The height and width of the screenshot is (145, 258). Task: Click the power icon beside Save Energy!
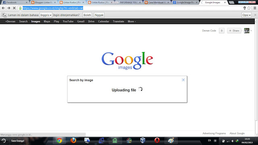(x=4, y=141)
